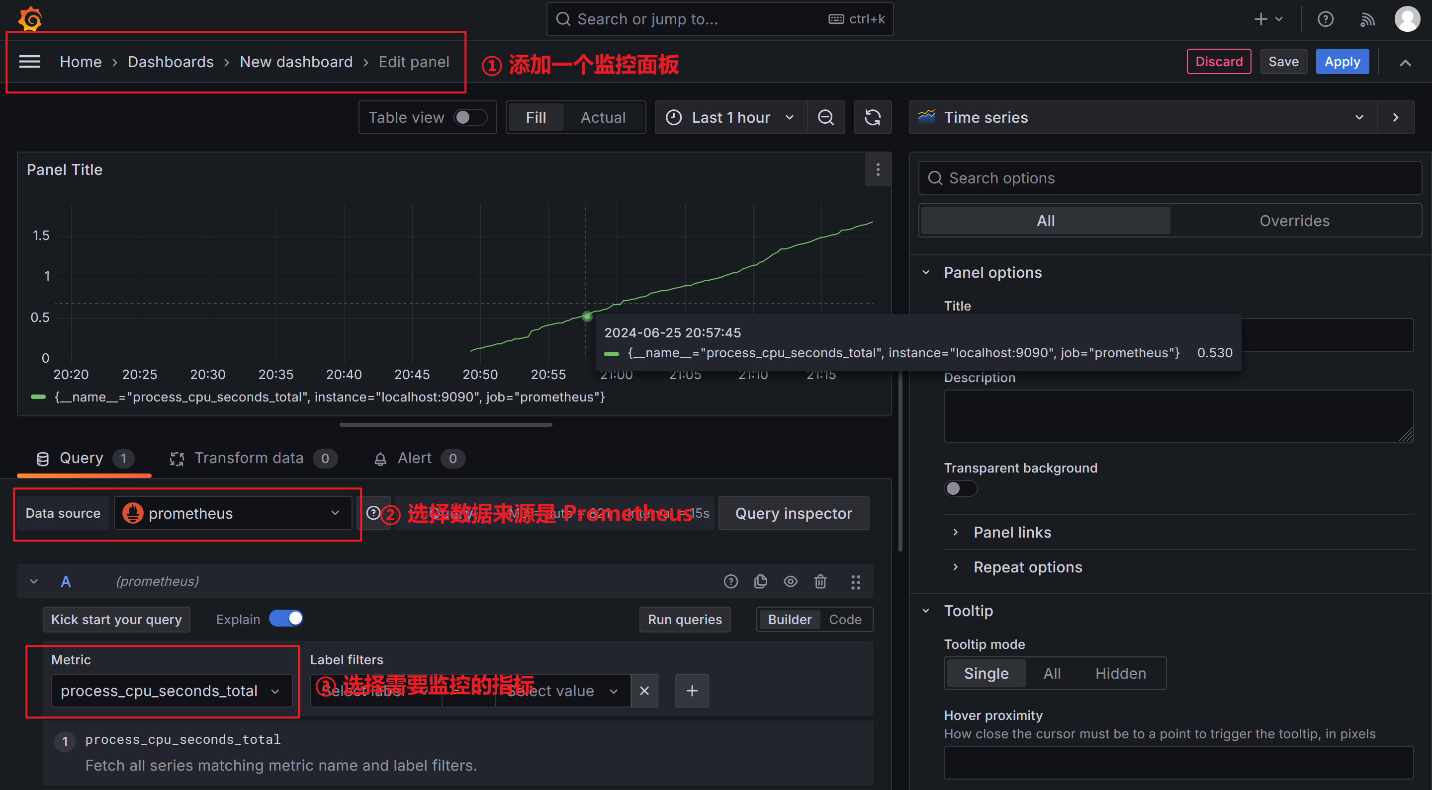The image size is (1432, 790).
Task: Delete query A with trash icon
Action: (820, 581)
